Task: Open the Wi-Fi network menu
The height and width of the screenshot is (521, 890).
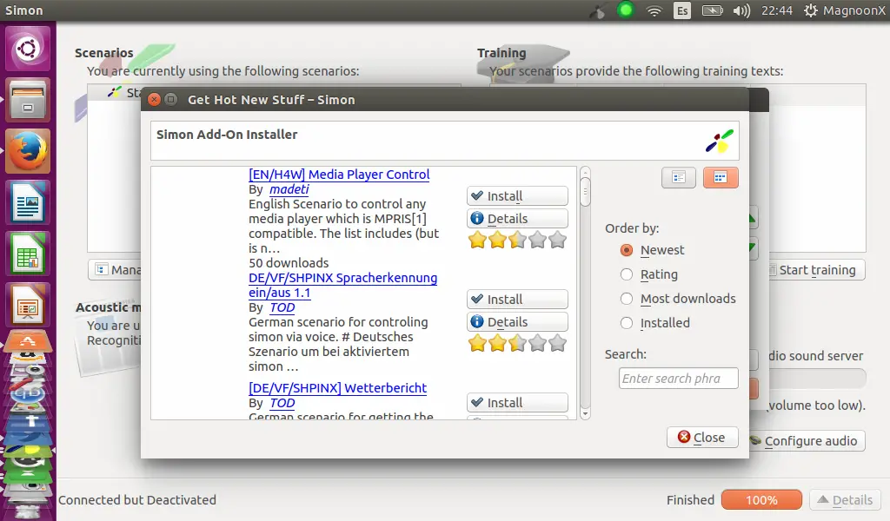Action: (654, 10)
